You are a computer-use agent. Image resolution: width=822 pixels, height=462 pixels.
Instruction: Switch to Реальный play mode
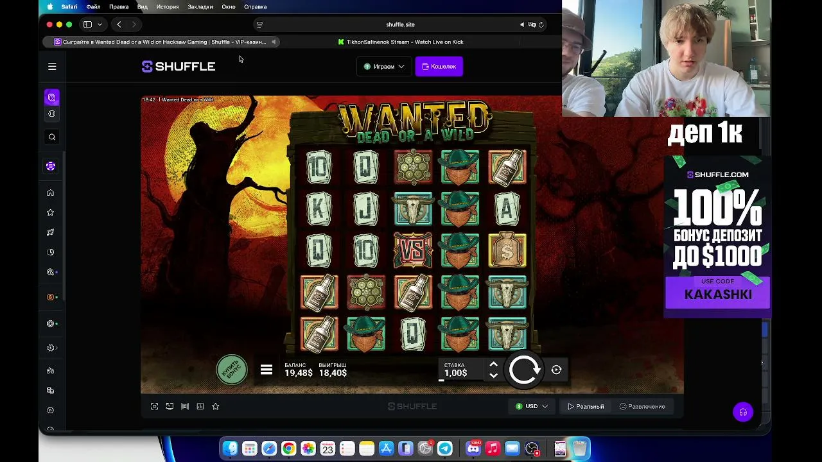[x=586, y=406]
